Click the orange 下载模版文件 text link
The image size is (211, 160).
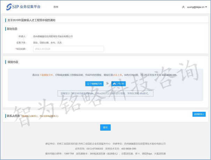pos(46,75)
